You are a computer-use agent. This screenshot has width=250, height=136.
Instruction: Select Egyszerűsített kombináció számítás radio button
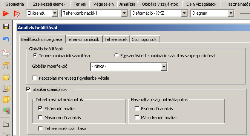tap(117, 56)
